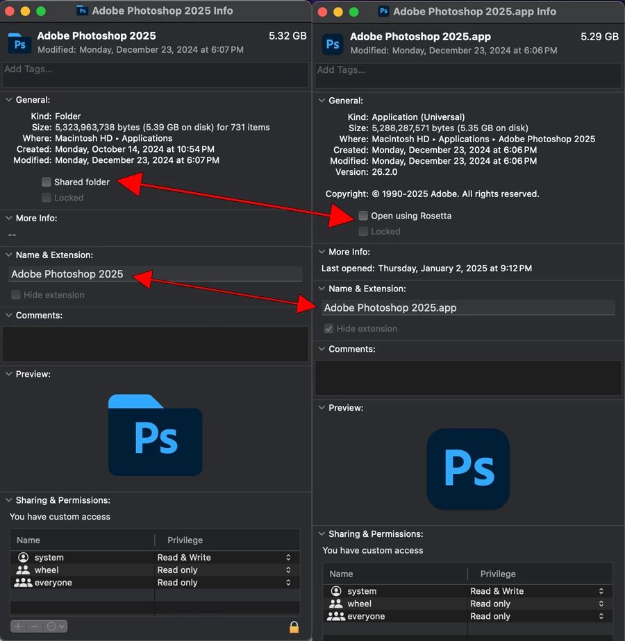Click the minus button to remove a user
Viewport: 625px width, 641px height.
click(35, 626)
